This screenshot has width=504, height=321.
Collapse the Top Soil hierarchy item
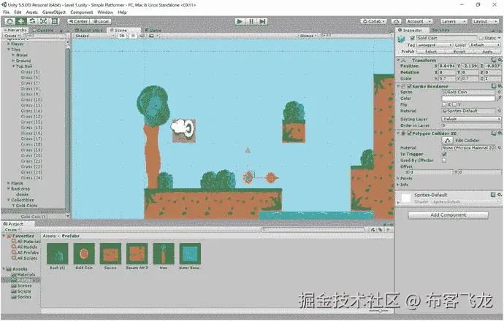14,66
